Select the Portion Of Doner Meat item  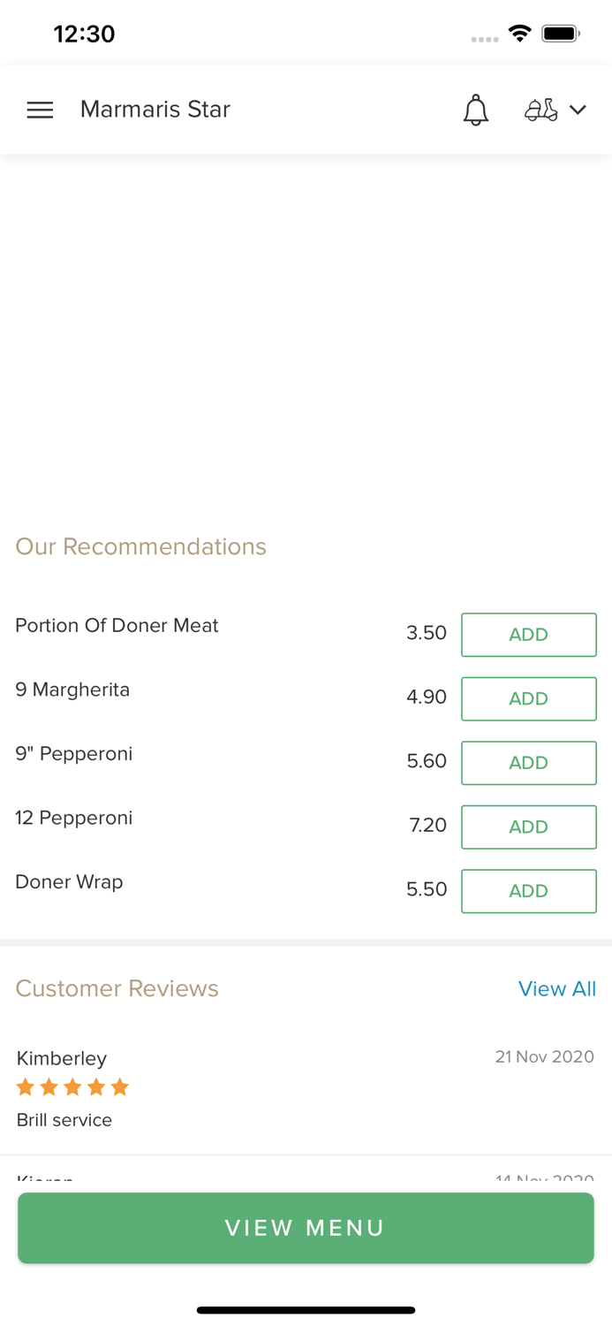[x=117, y=626]
